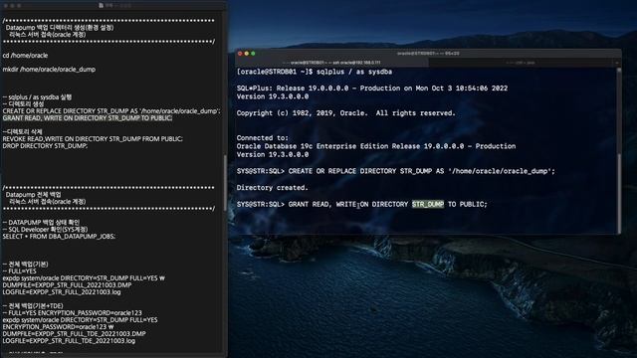Click 'REVOKE READ,WRITE ON DIRECTORY' line in editor
Image resolution: width=637 pixels, height=358 pixels.
click(93, 139)
